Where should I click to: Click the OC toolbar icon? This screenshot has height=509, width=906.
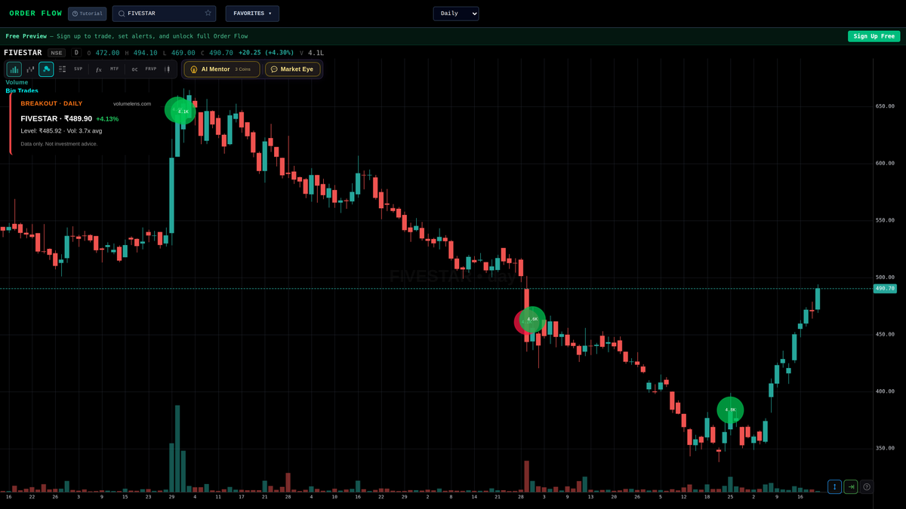134,69
